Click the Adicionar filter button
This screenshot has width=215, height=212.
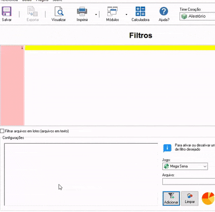(x=171, y=198)
